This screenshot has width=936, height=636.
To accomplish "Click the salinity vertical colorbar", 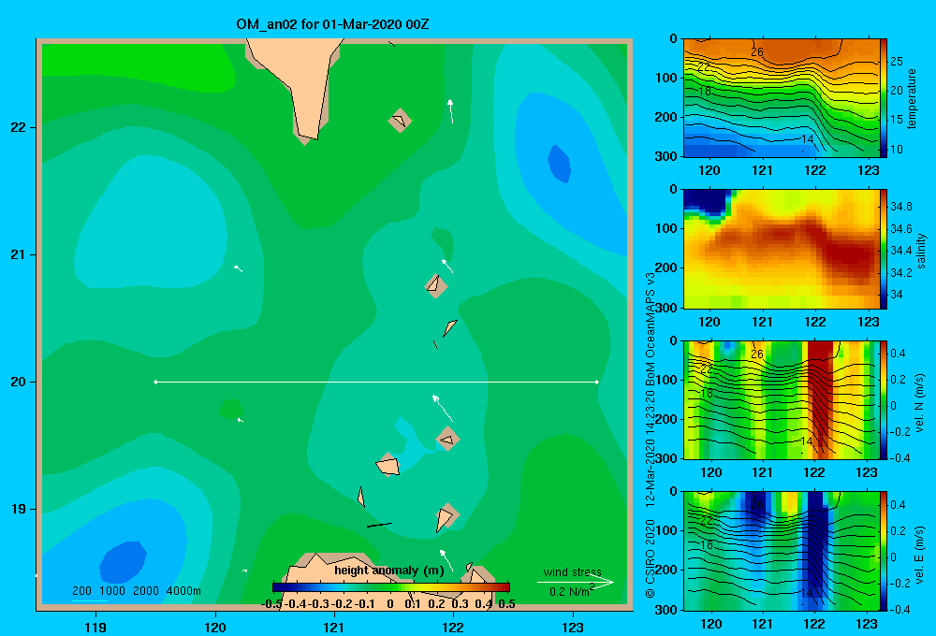I will 884,249.
